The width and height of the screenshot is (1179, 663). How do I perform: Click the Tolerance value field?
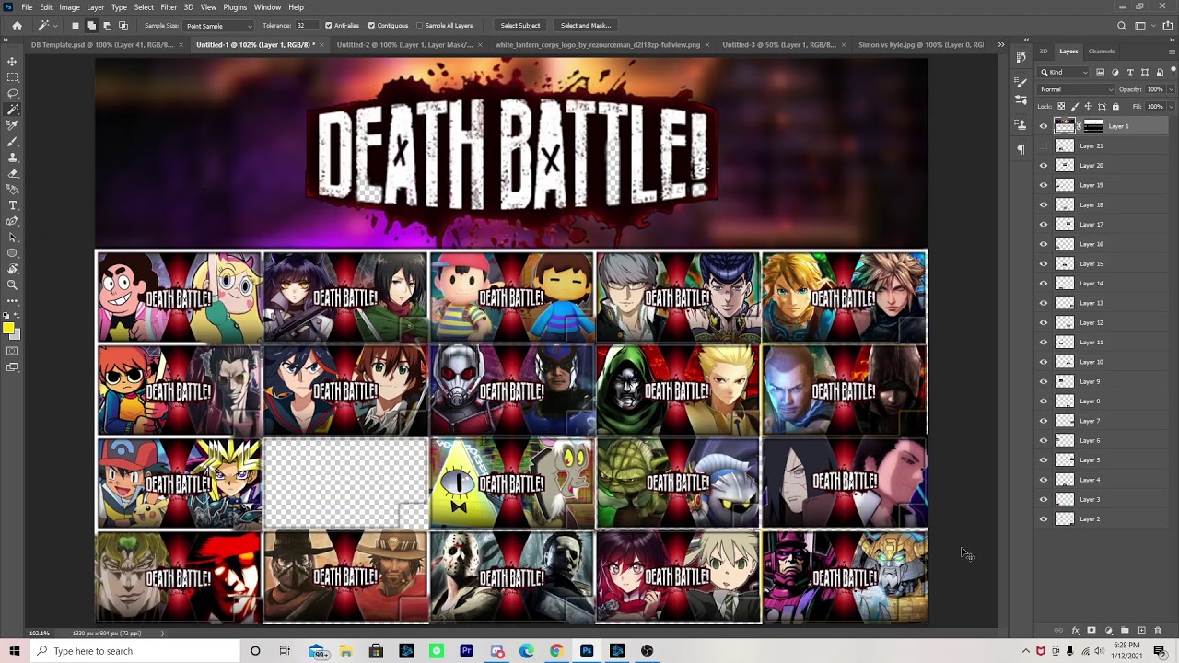[307, 26]
